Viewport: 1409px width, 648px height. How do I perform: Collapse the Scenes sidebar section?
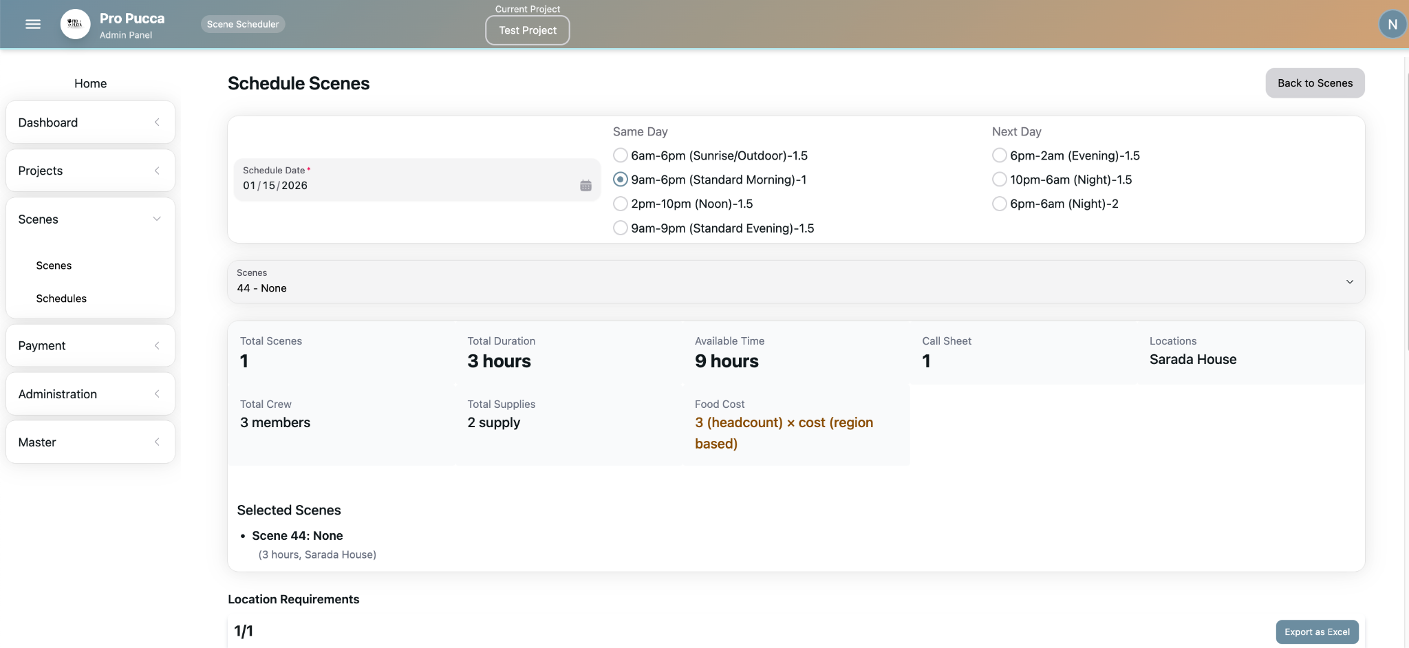[x=90, y=219]
